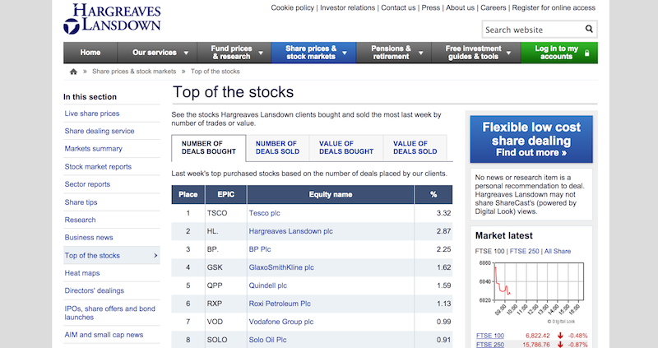Open the Cookie policy link
Image resolution: width=658 pixels, height=348 pixels.
[293, 7]
